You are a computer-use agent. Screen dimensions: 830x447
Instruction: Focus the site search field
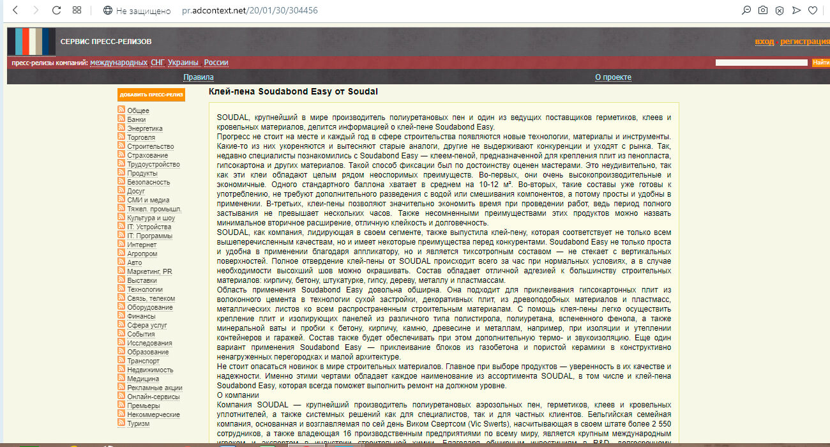coord(761,63)
